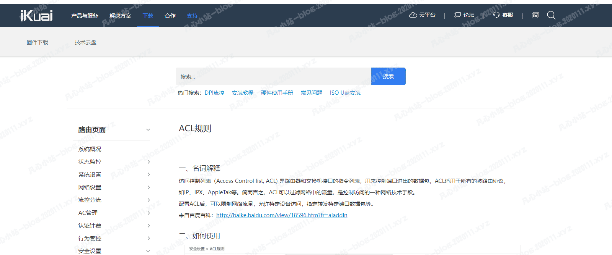Click the iKuai logo
612x255 pixels.
click(36, 15)
